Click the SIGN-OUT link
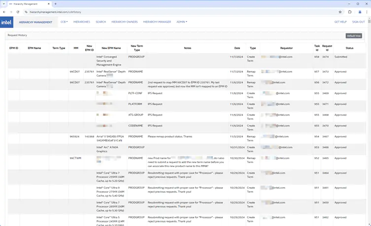Screen dimensions: 371x226 click(358, 22)
